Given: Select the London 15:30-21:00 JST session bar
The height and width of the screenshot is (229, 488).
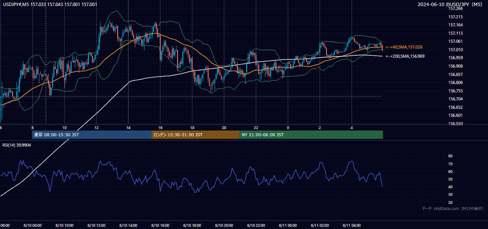Looking at the screenshot, I should coord(196,135).
